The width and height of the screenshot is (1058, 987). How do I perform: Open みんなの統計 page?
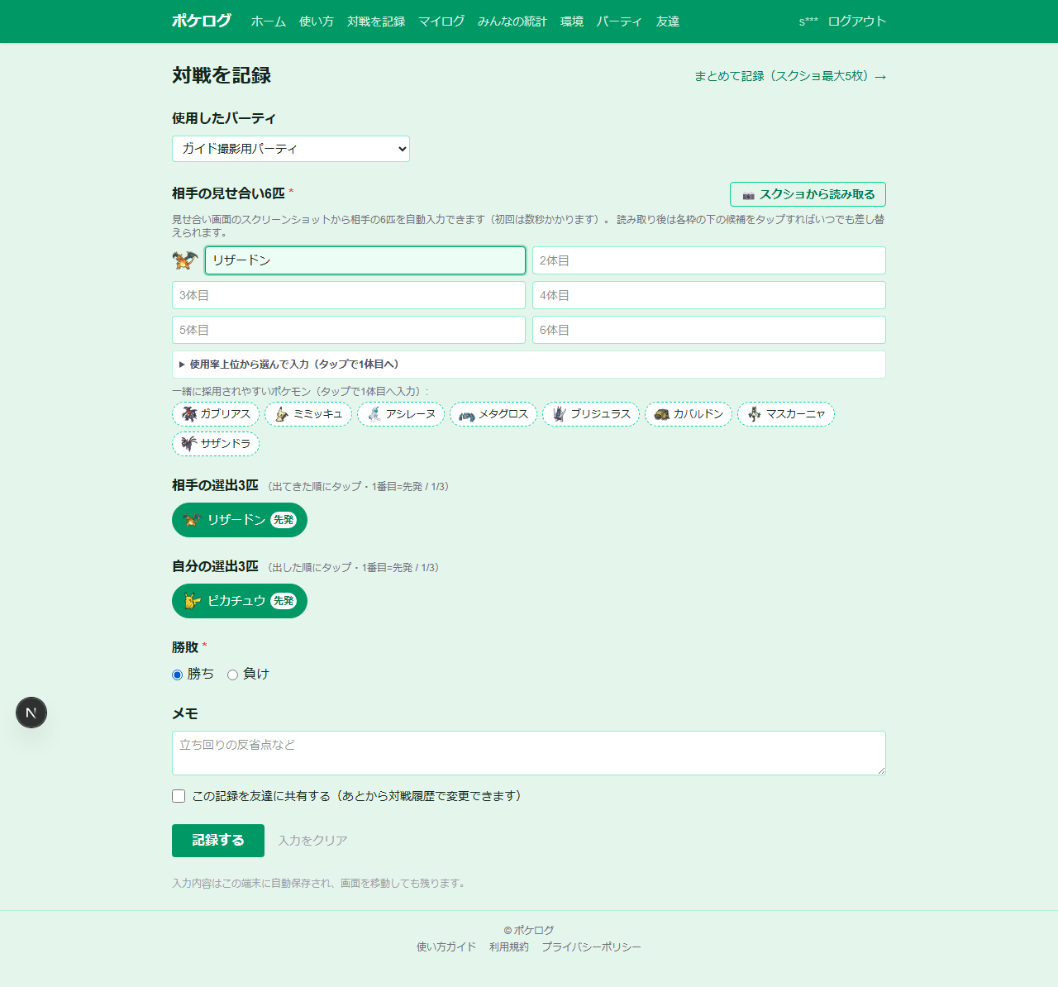512,21
